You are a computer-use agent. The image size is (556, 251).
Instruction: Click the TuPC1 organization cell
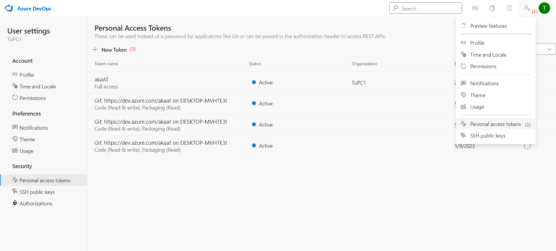point(359,83)
